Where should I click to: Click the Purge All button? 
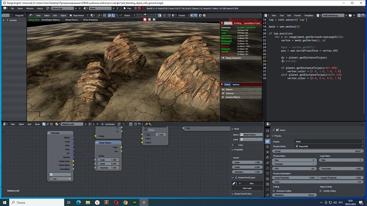[x=19, y=15]
